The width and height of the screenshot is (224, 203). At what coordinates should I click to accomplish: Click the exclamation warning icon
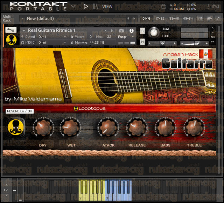tap(208, 6)
